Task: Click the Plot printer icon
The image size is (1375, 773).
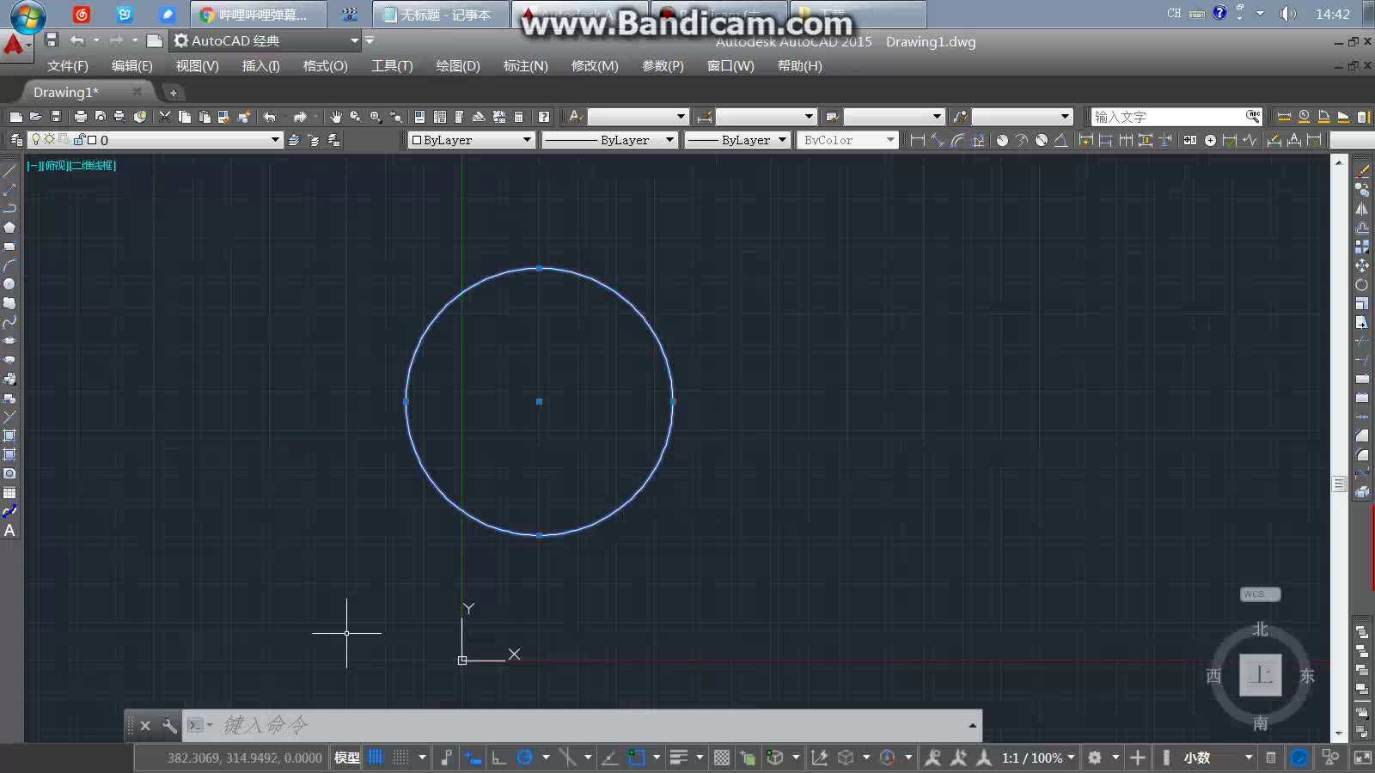Action: click(80, 117)
